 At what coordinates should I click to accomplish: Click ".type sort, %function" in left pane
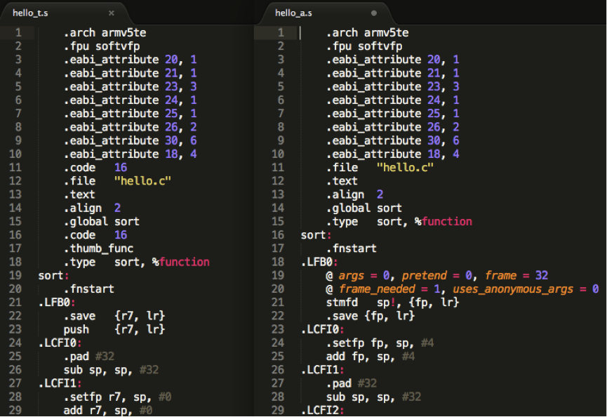pyautogui.click(x=136, y=262)
